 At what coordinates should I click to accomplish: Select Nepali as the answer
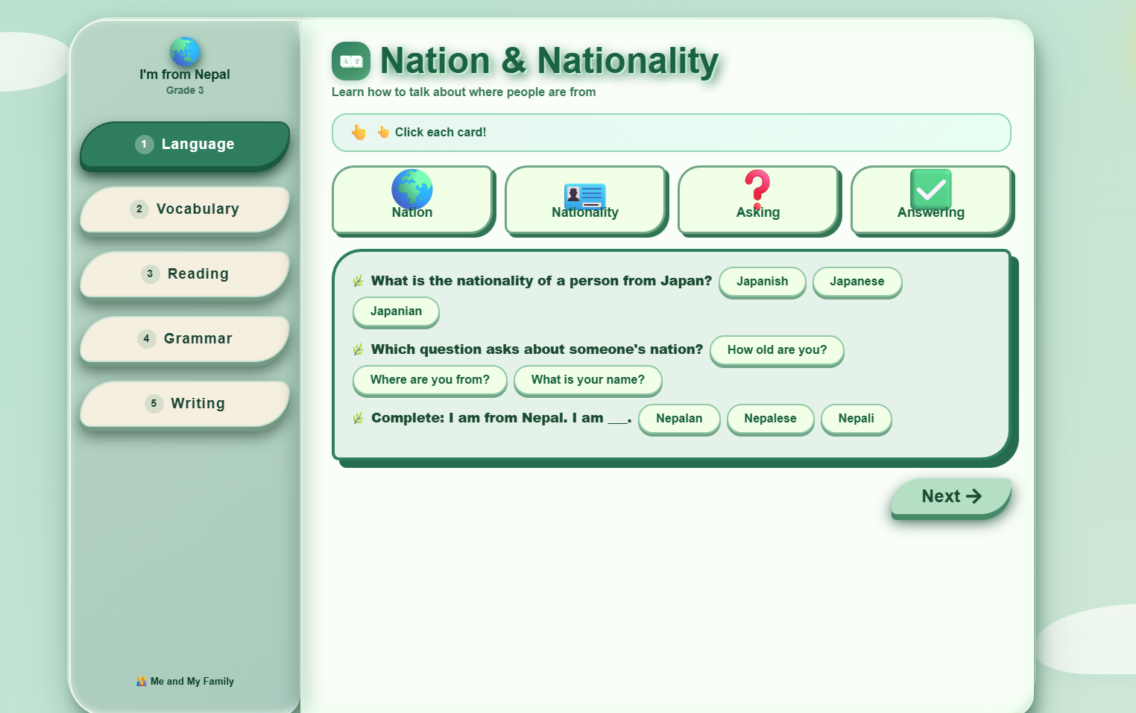(856, 419)
